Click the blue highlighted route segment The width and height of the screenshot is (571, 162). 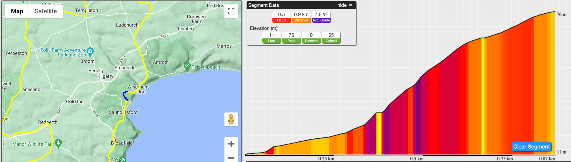[124, 95]
